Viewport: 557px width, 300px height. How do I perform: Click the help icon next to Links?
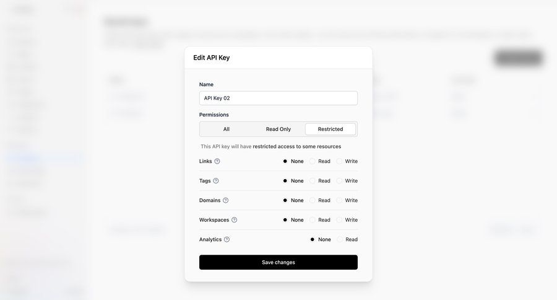[x=217, y=161]
